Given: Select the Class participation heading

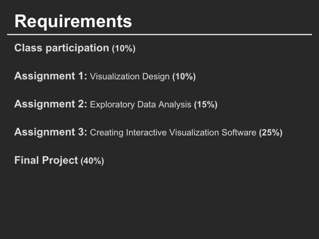Looking at the screenshot, I should coord(61,48).
